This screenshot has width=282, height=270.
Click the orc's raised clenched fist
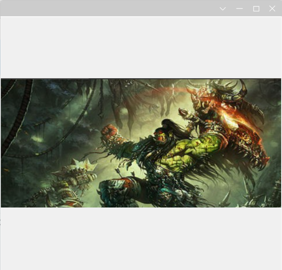tap(110, 131)
